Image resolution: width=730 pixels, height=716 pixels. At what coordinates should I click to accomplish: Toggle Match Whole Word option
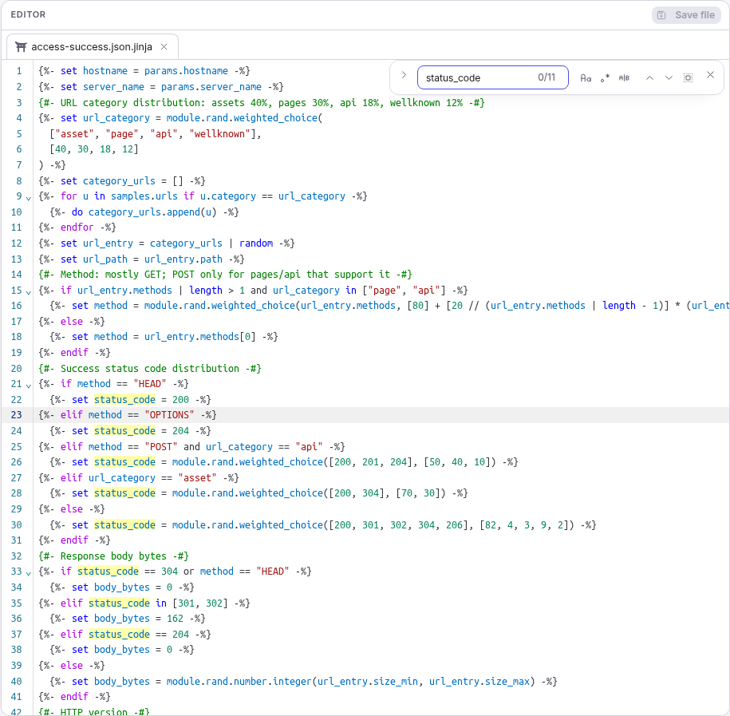pyautogui.click(x=624, y=77)
